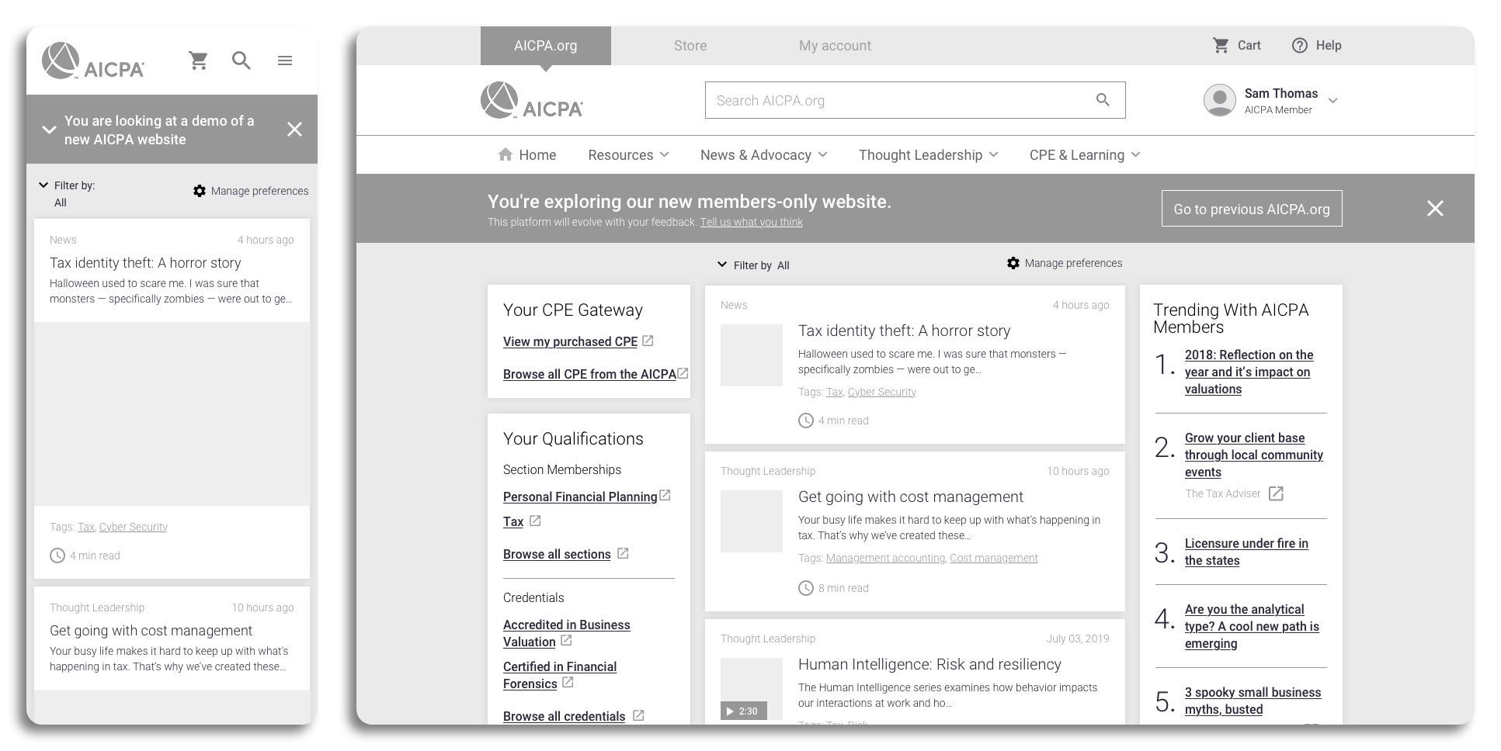1501x751 pixels.
Task: Open 'Browse all CPE from the AICPA' link
Action: (589, 374)
